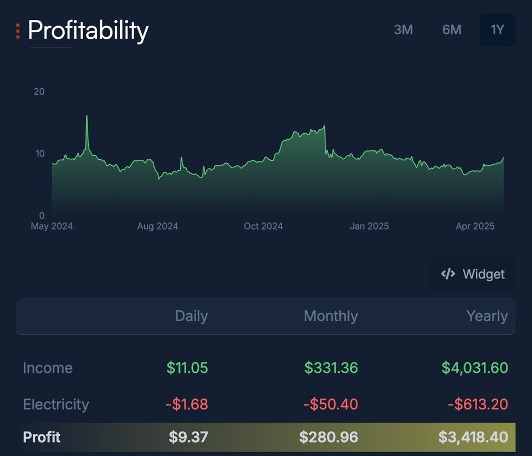The width and height of the screenshot is (532, 456).
Task: Switch chart range to 3M
Action: click(403, 30)
